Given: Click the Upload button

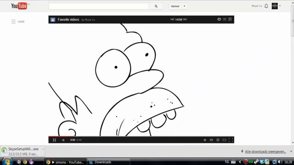Looking at the screenshot, I should tap(175, 6).
